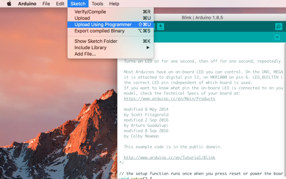286x179 pixels.
Task: Open the File menu
Action: 46,4
